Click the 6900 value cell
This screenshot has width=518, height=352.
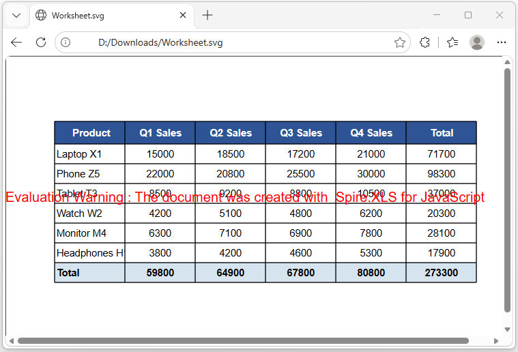[301, 233]
